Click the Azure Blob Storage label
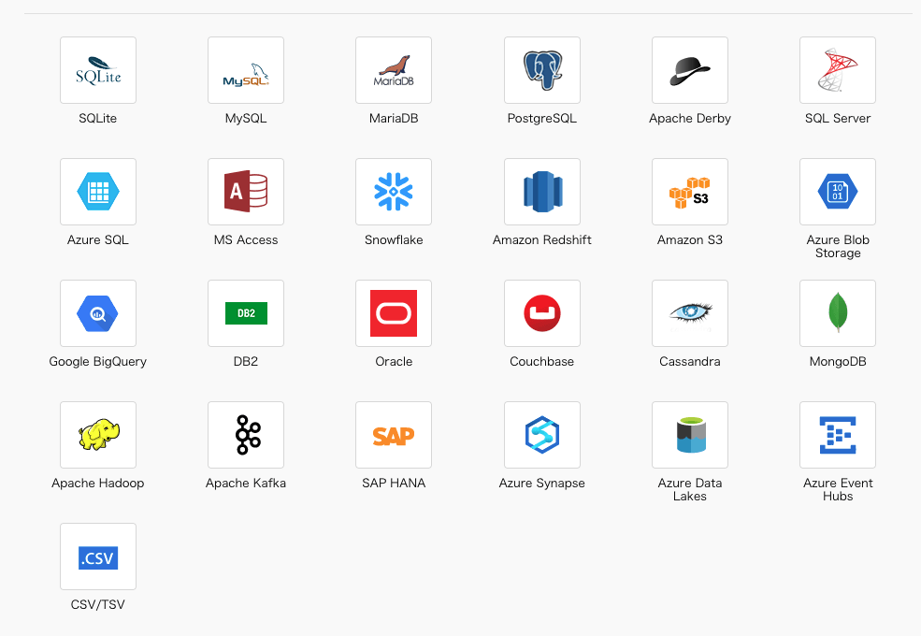The width and height of the screenshot is (921, 636). (838, 246)
